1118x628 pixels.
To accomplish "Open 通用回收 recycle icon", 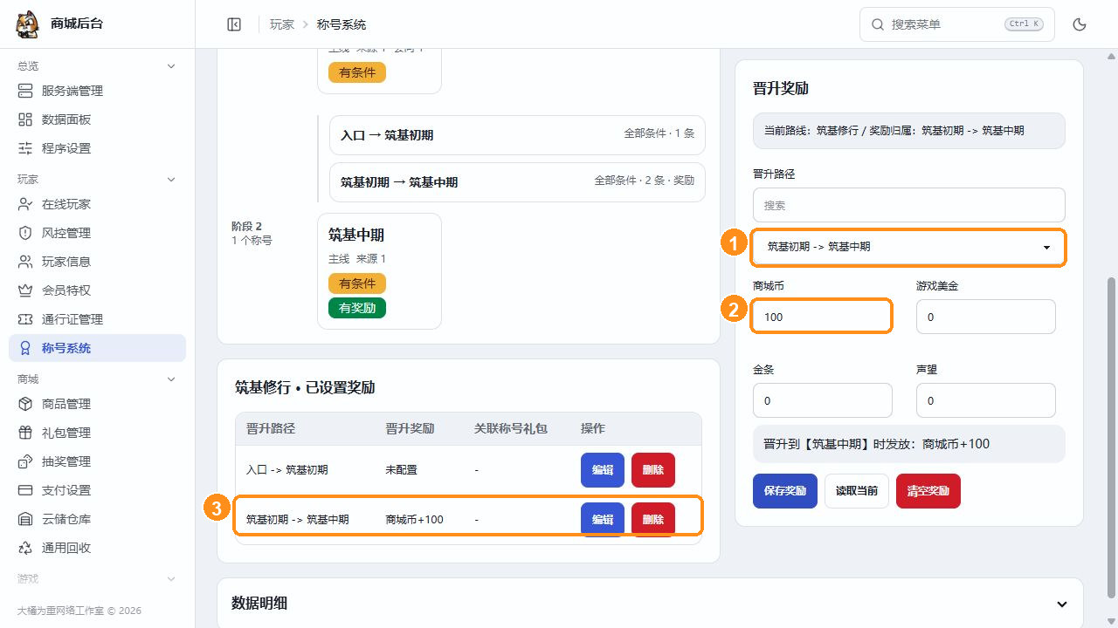I will [x=25, y=548].
